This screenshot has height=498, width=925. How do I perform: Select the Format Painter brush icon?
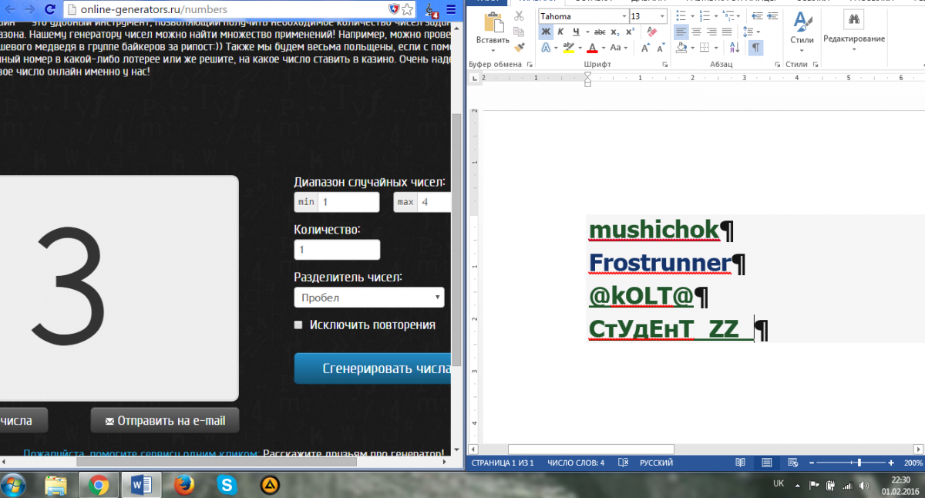(x=519, y=47)
